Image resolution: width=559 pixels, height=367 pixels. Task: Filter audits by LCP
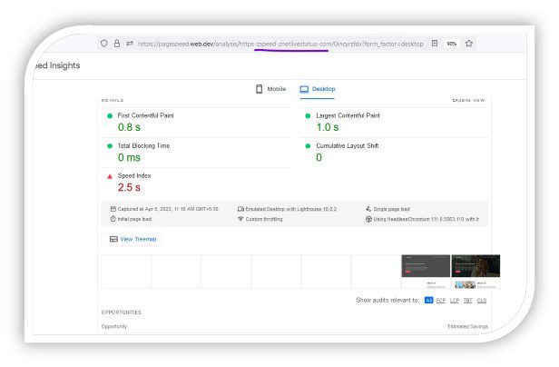coord(455,300)
